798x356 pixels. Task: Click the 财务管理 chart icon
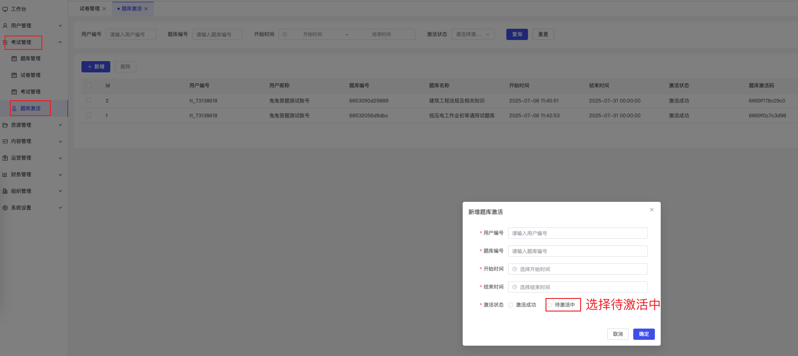5,175
